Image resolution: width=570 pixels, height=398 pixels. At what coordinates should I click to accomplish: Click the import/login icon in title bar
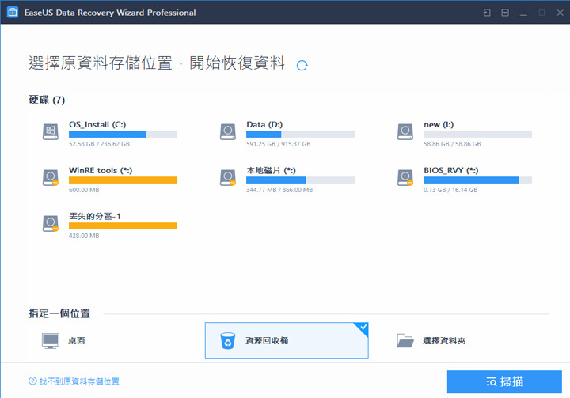click(x=486, y=13)
